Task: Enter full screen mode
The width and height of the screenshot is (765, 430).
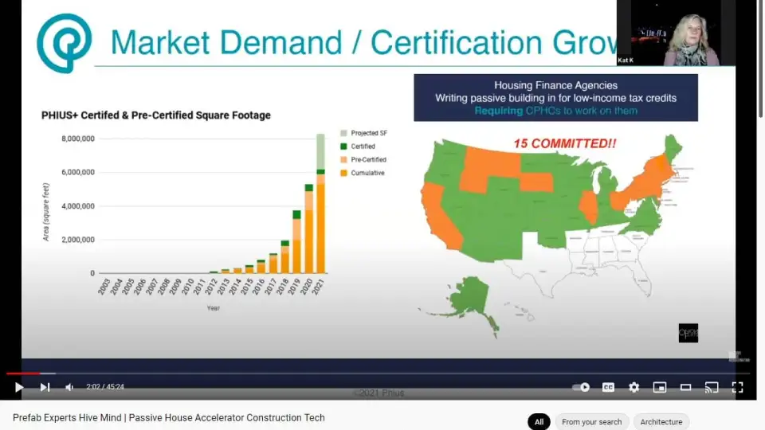Action: [x=737, y=387]
